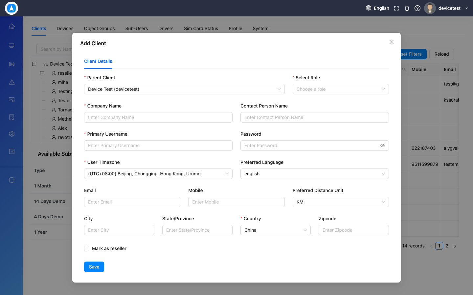473x295 pixels.
Task: Focus the Contact Person Name field
Action: coord(315,117)
